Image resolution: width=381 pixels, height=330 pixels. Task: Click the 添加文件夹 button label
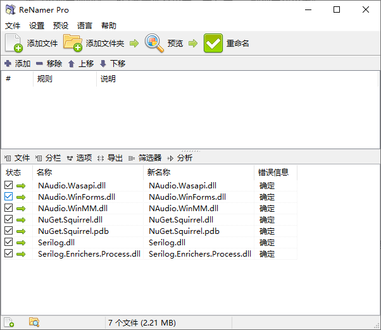pyautogui.click(x=105, y=44)
